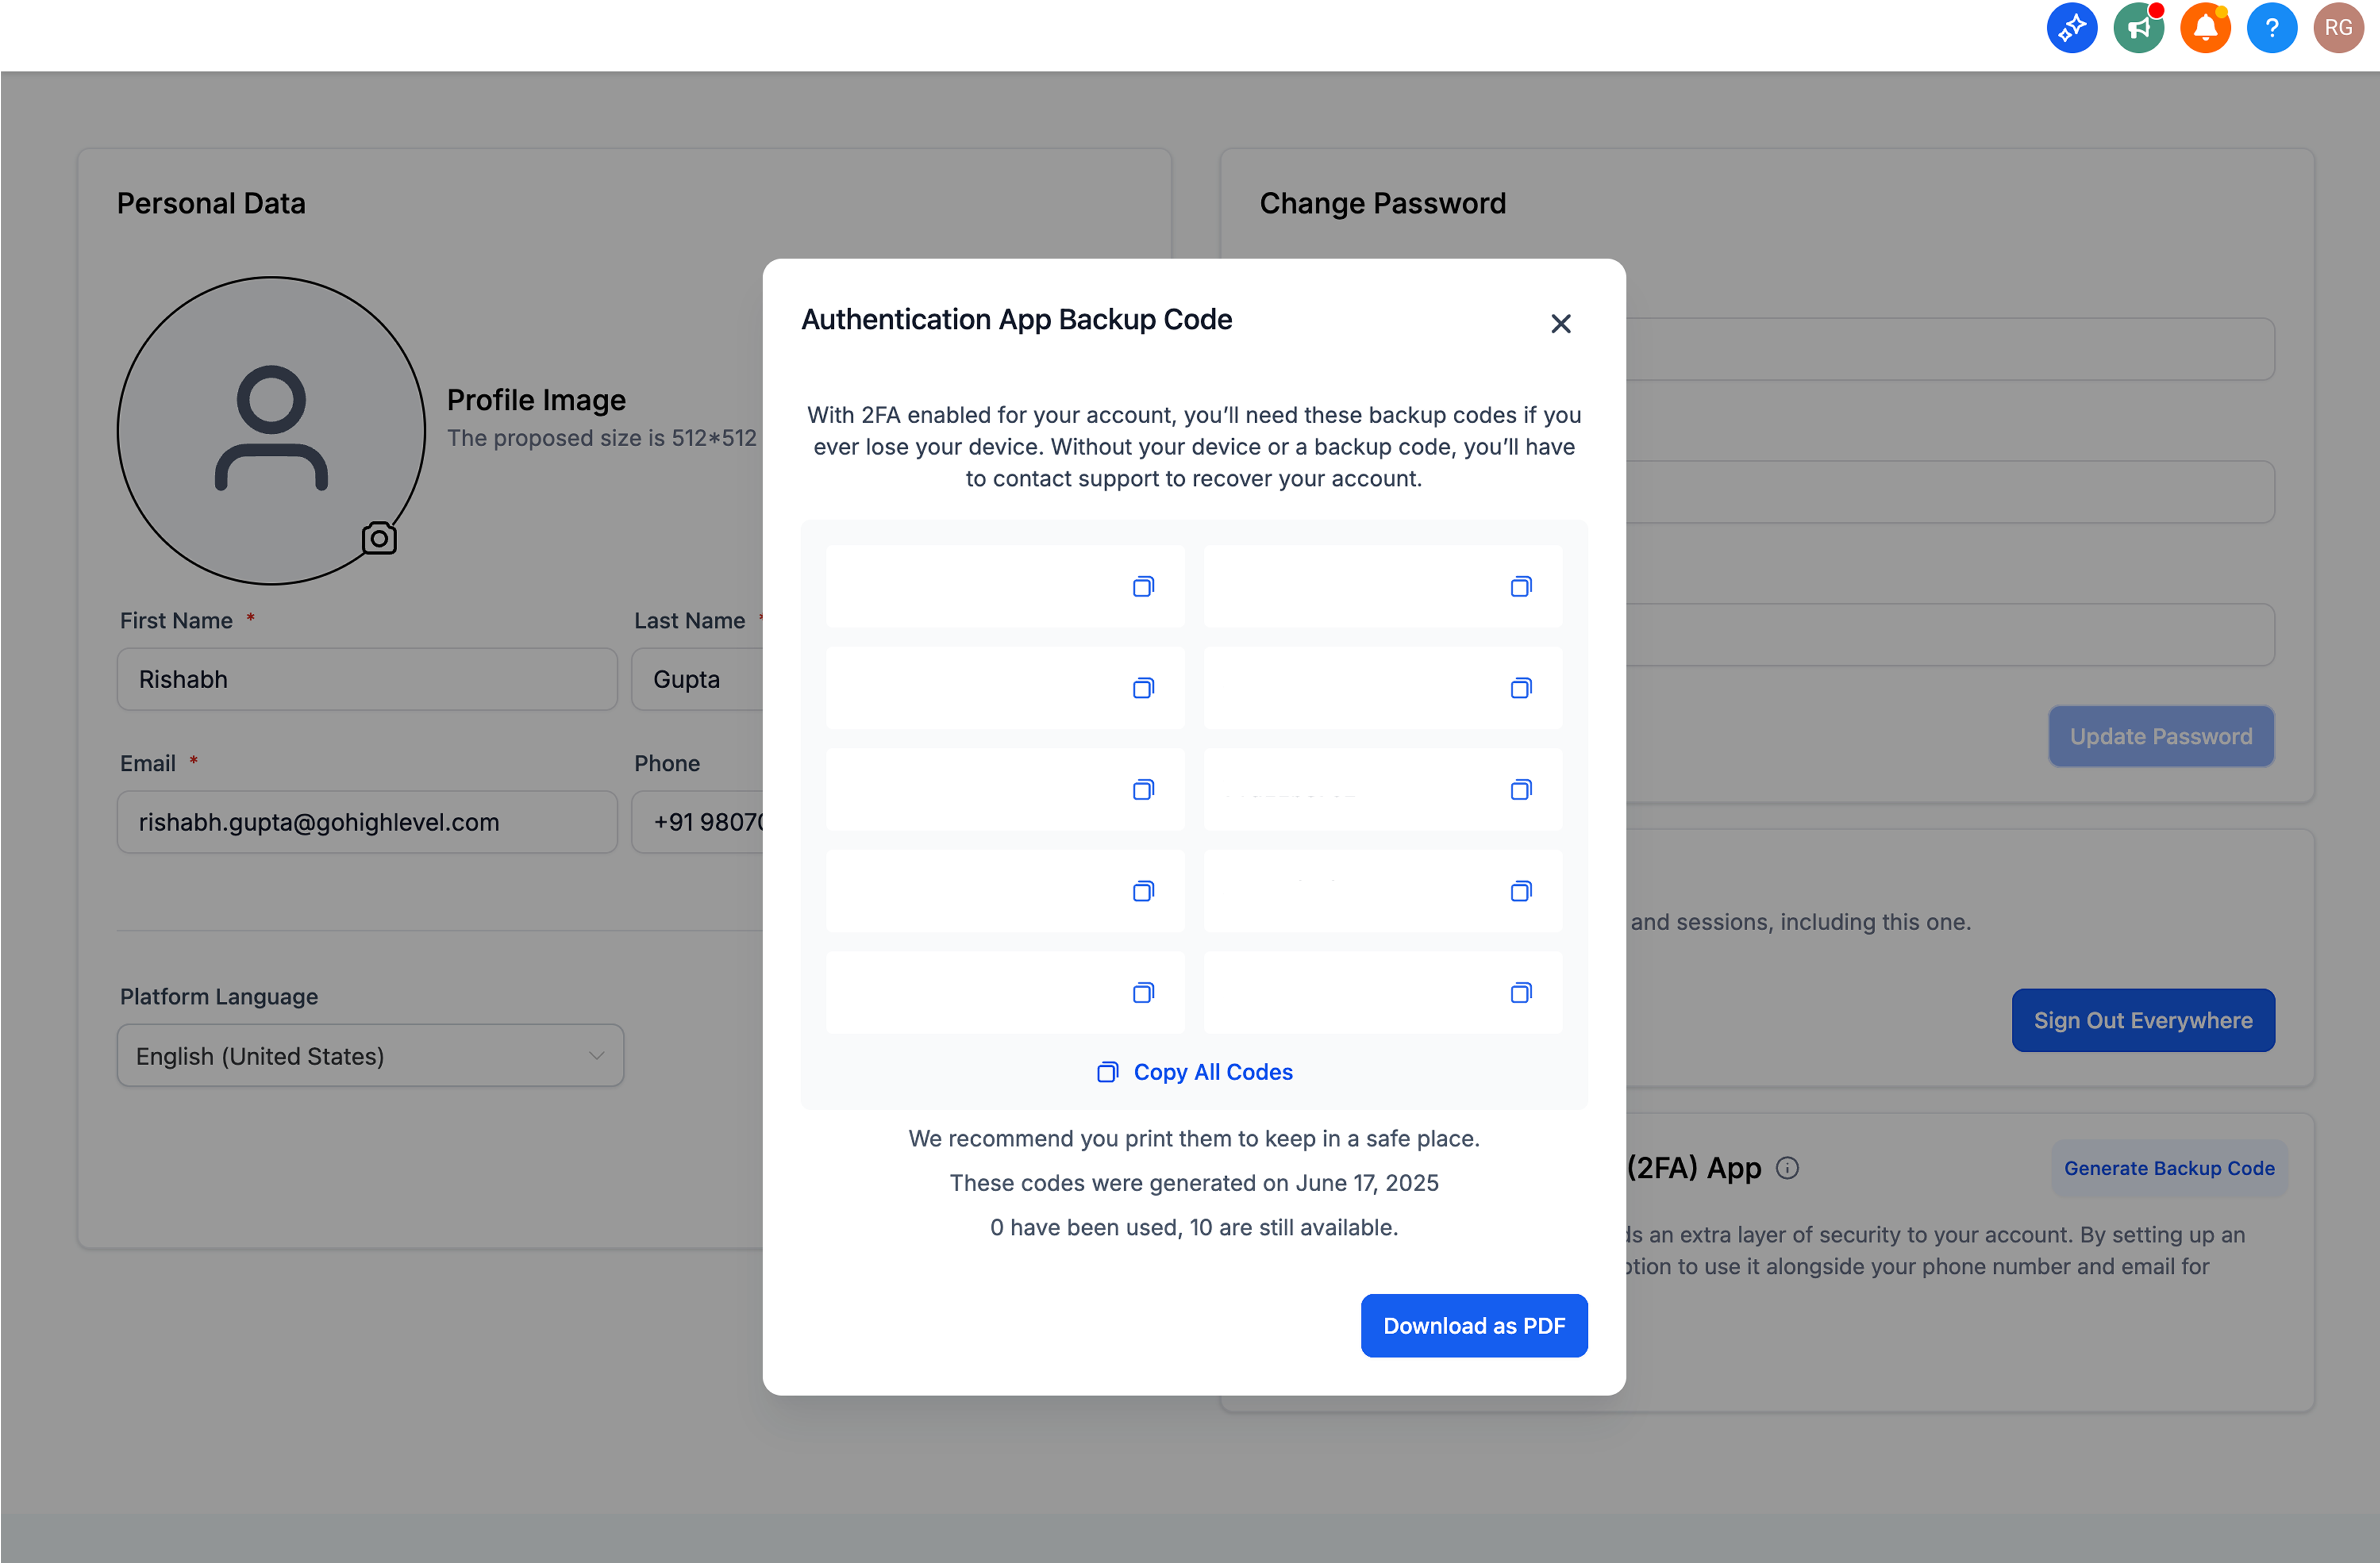The height and width of the screenshot is (1563, 2380).
Task: Click Generate Backup Code button
Action: (x=2169, y=1168)
